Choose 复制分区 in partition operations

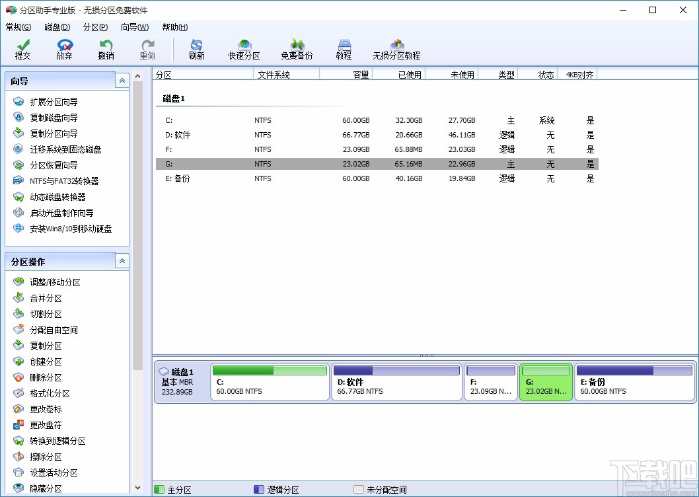tap(46, 346)
